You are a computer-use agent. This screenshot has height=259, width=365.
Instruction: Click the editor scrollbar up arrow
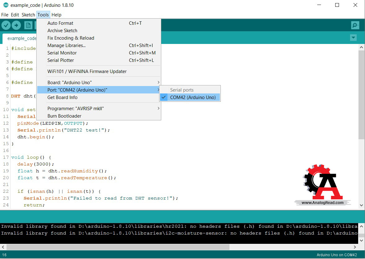click(361, 47)
